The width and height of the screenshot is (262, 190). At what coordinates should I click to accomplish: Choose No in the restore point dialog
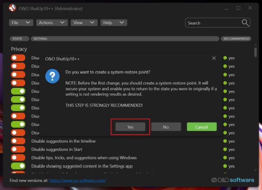coord(166,127)
